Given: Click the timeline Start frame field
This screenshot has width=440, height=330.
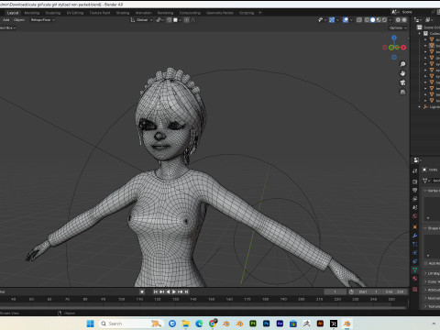Looking at the screenshot, I should click(368, 291).
